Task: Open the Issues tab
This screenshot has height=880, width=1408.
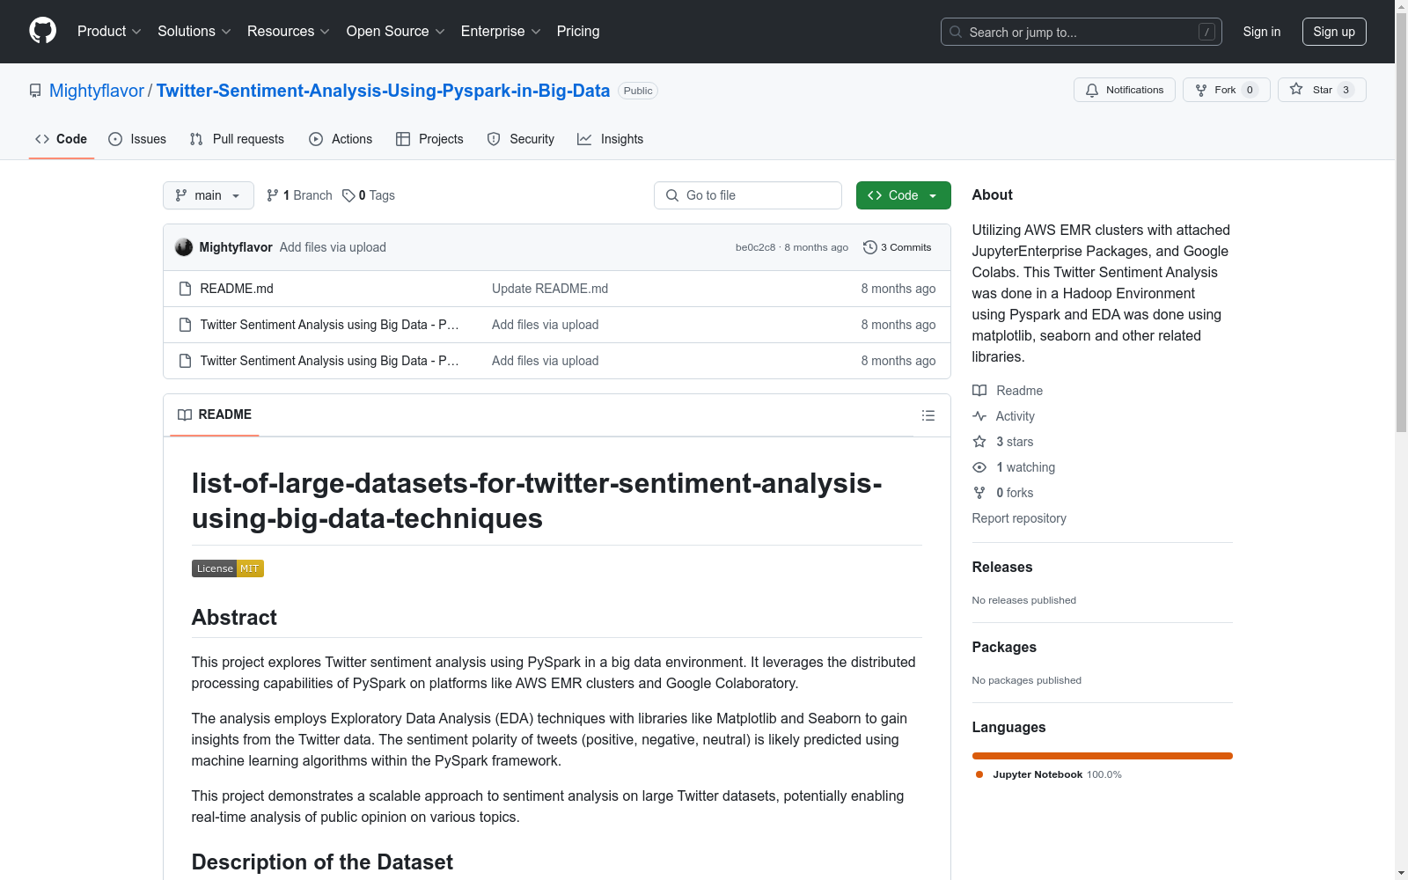Action: 137,139
